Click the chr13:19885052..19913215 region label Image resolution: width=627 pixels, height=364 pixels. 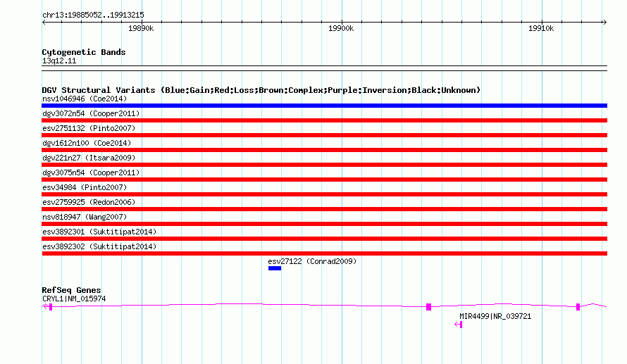[x=93, y=15]
